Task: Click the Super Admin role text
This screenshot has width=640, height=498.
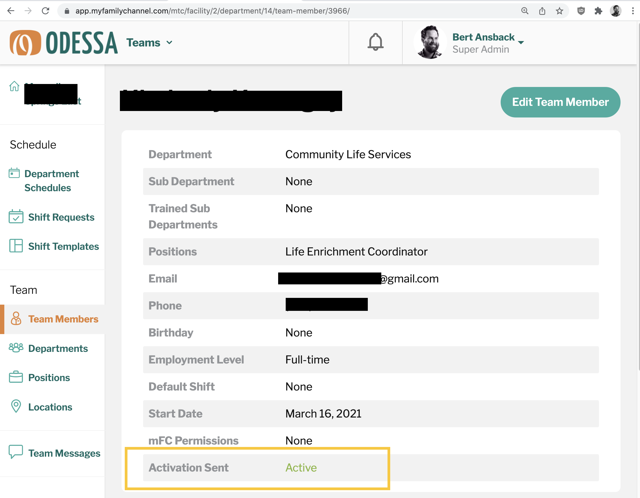Action: pos(481,49)
